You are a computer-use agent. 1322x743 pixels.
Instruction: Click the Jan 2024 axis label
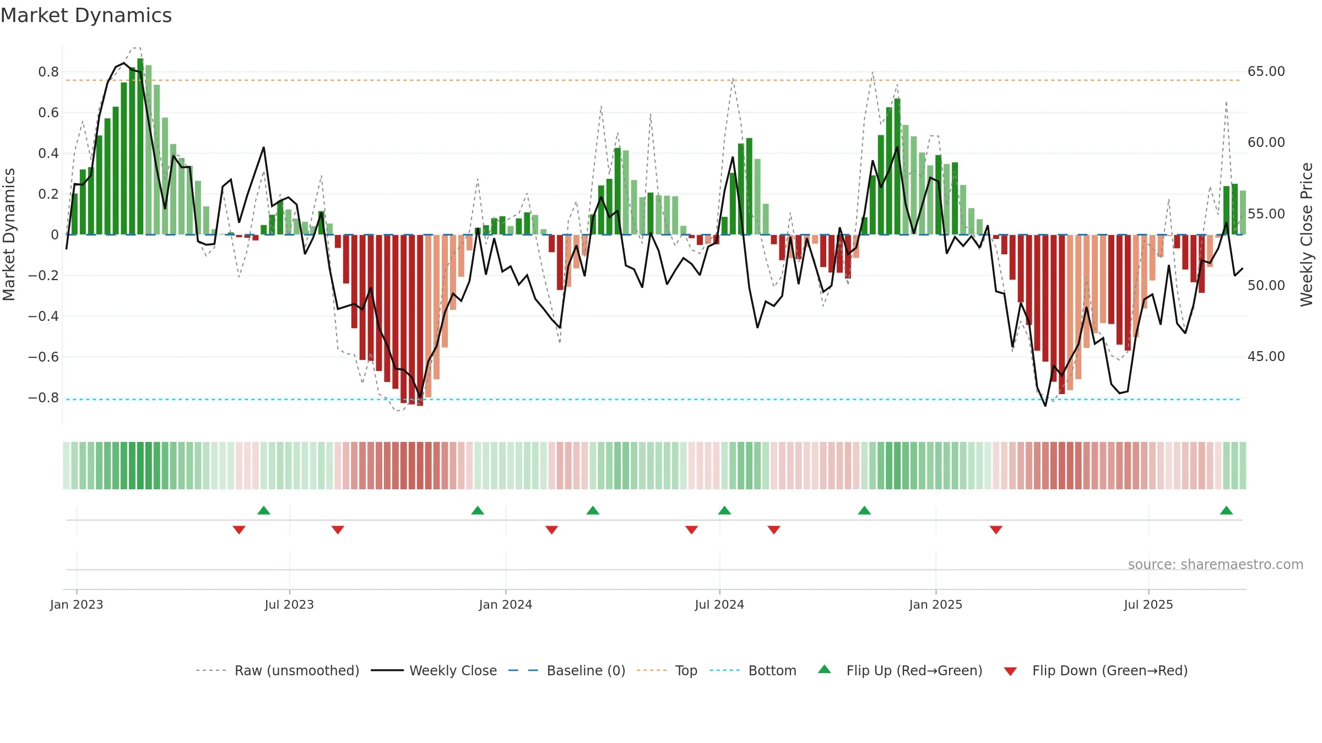click(506, 604)
